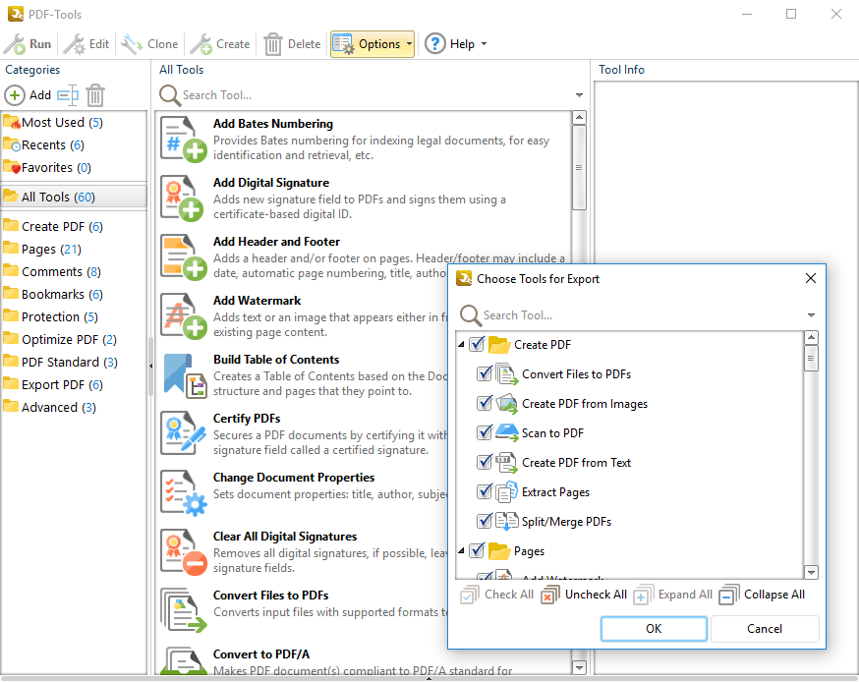Select the Add Bates Numbering tool icon
This screenshot has height=682, width=859.
coord(184,140)
